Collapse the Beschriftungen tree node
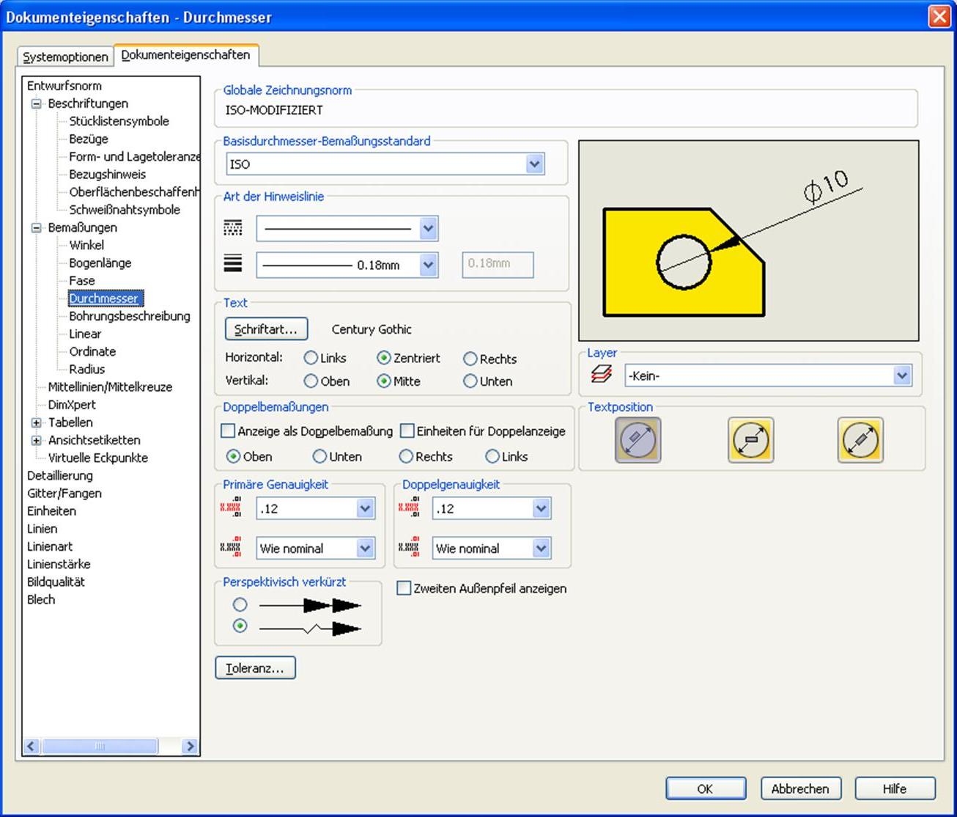 pyautogui.click(x=37, y=103)
